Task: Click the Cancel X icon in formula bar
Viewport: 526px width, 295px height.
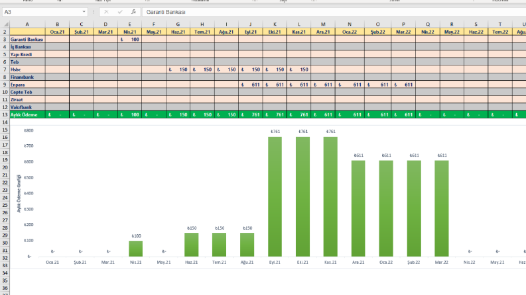Action: pyautogui.click(x=106, y=12)
